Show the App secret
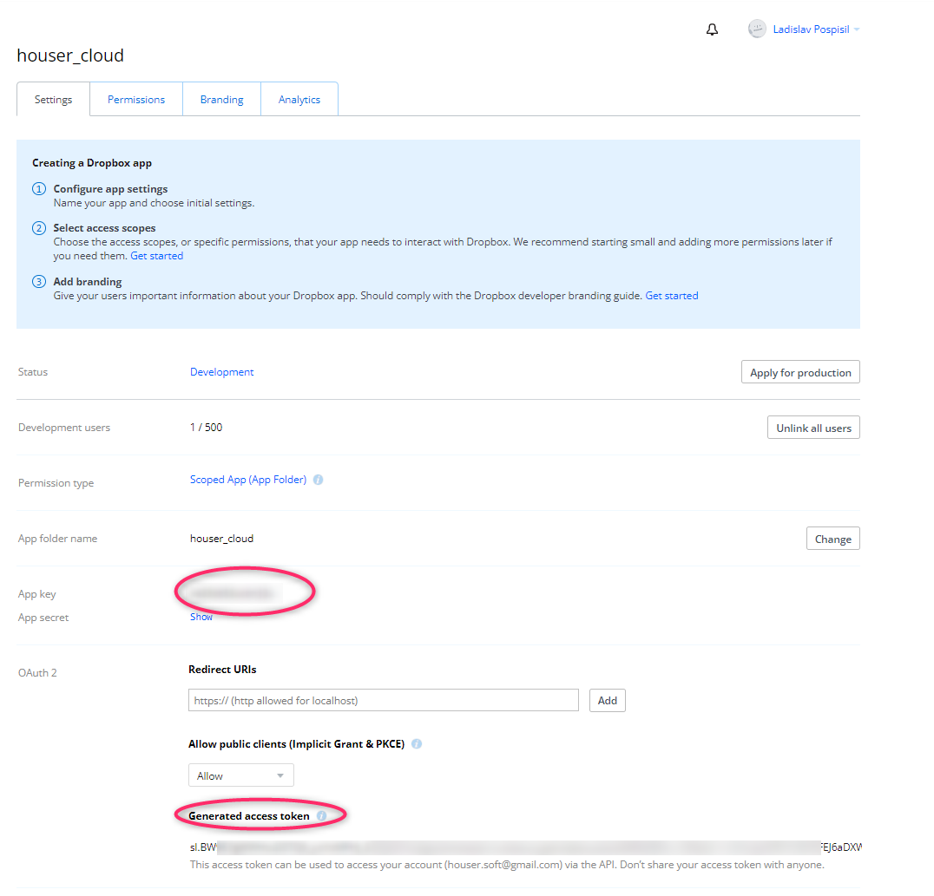The image size is (934, 896). click(201, 617)
